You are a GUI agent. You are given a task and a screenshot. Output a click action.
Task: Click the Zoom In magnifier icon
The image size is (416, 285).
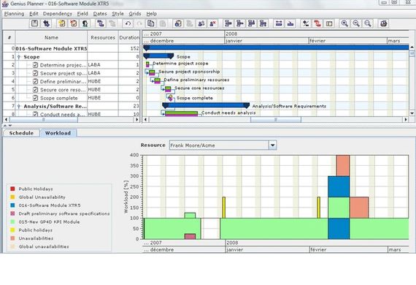coord(344,23)
